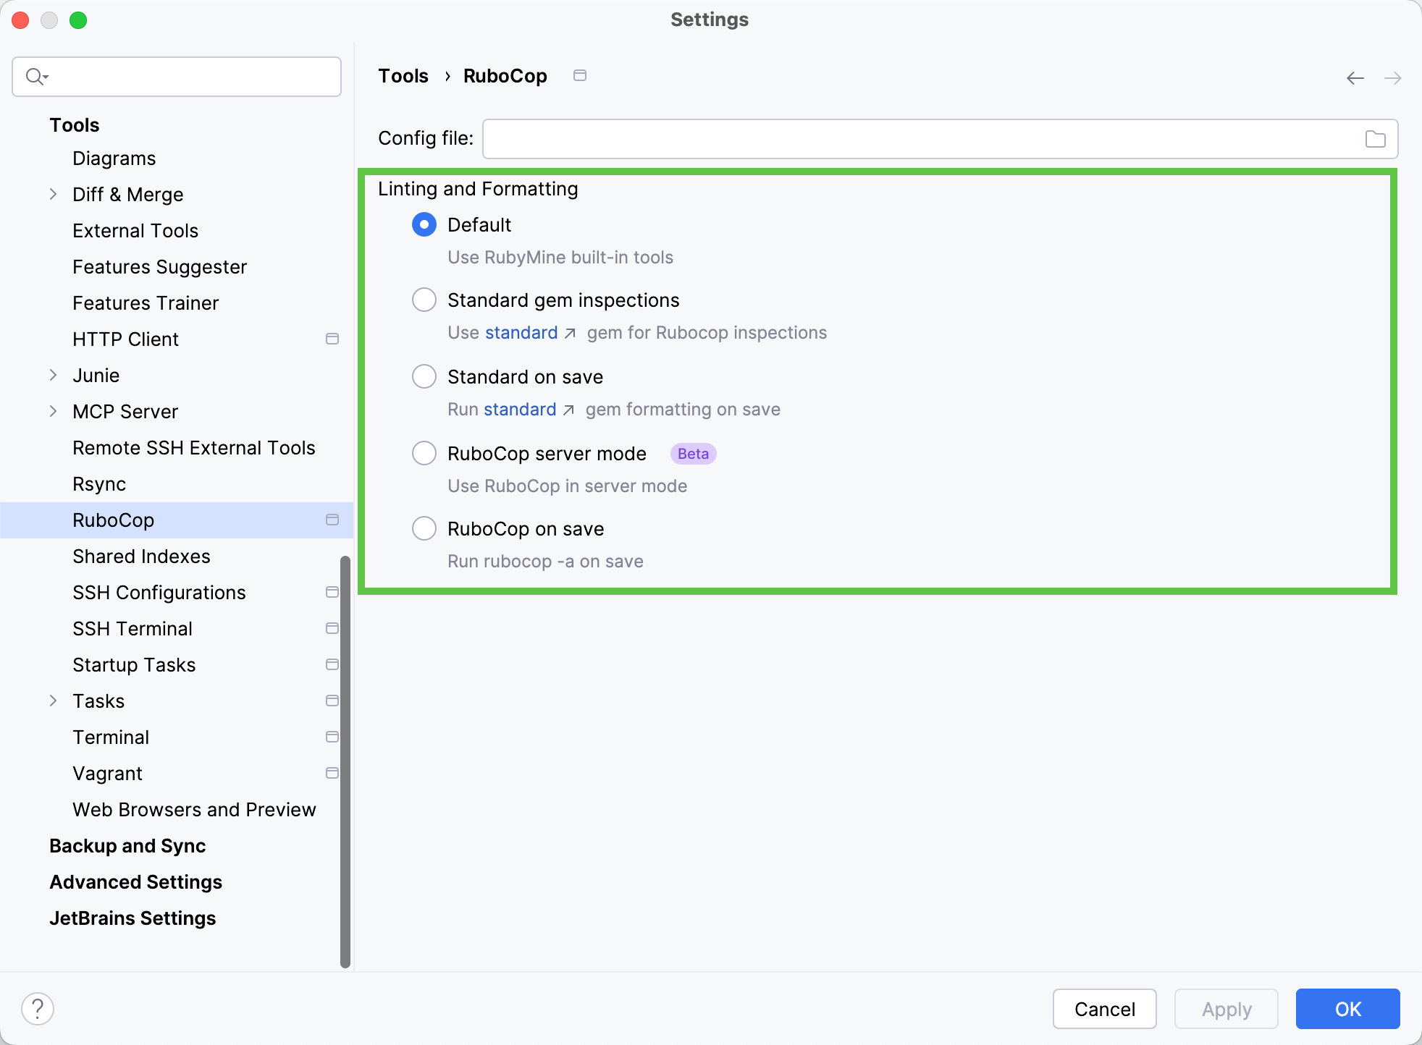Click the search magnifier in settings search box

(x=34, y=76)
